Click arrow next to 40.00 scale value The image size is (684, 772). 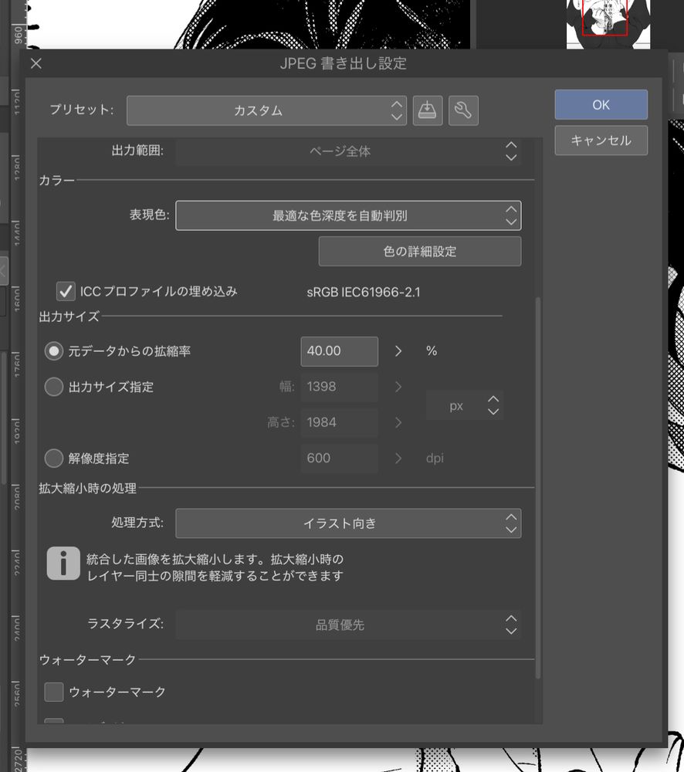(x=398, y=351)
